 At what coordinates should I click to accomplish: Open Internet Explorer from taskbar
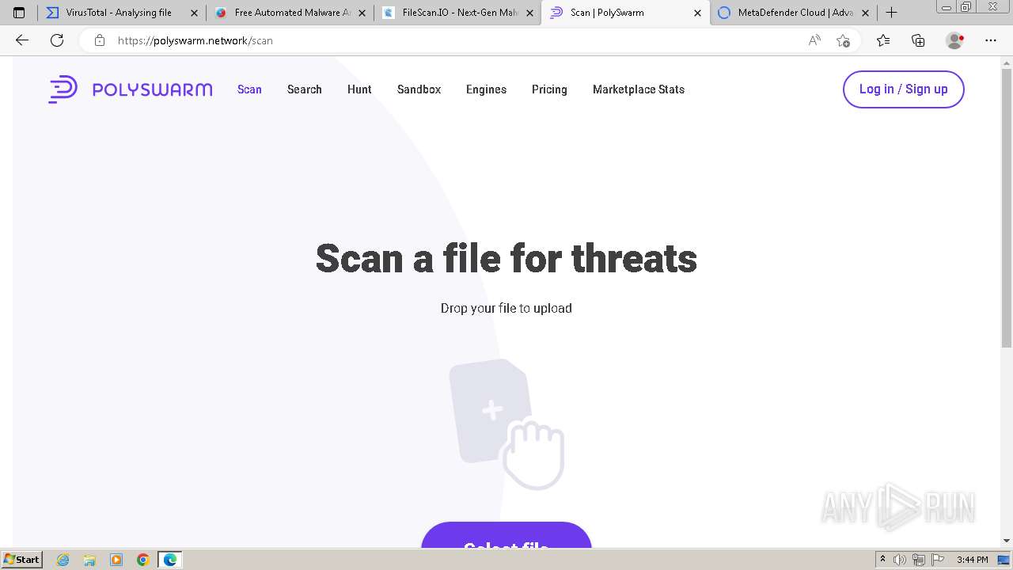(x=63, y=560)
